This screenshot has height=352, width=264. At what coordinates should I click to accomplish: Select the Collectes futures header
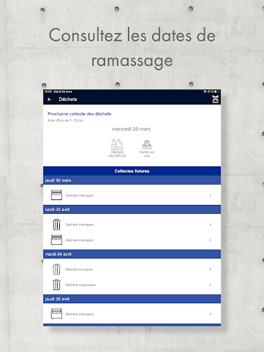click(x=132, y=171)
